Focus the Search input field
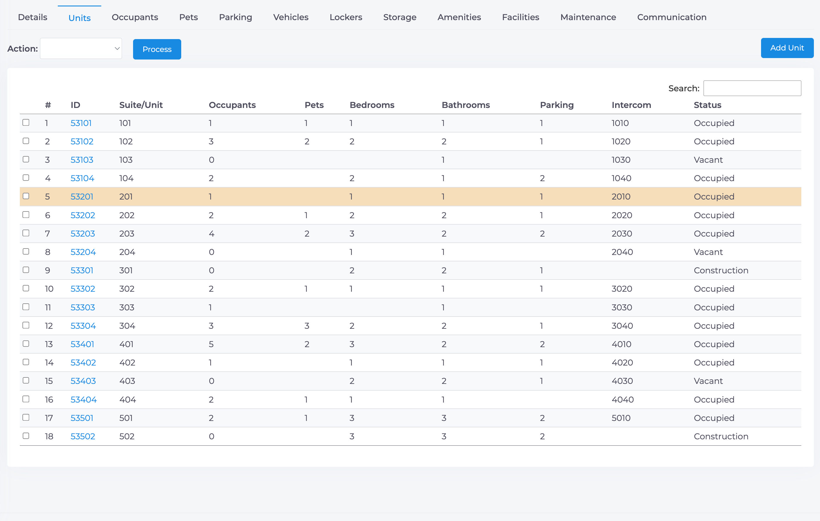820x521 pixels. (x=752, y=88)
